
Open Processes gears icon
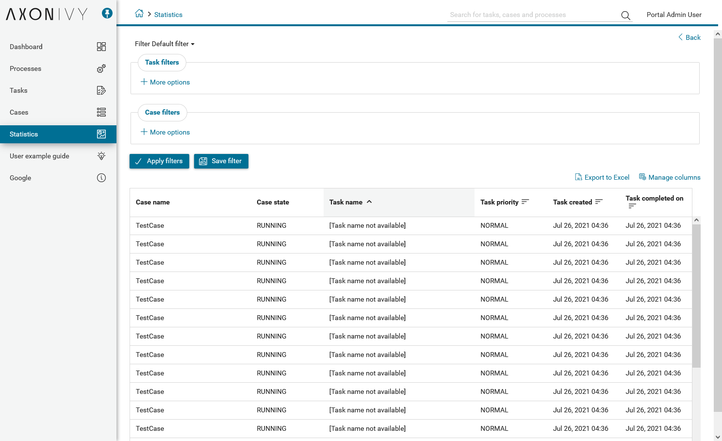[101, 68]
